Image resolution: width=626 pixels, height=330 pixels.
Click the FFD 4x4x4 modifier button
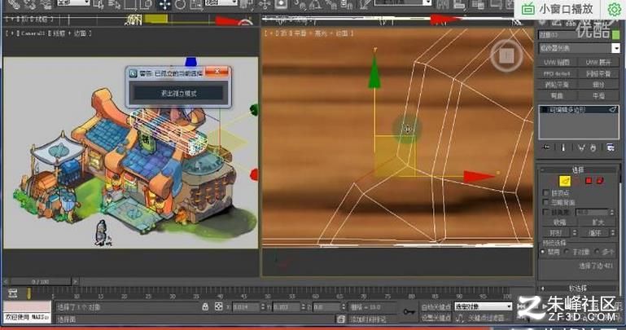point(557,73)
